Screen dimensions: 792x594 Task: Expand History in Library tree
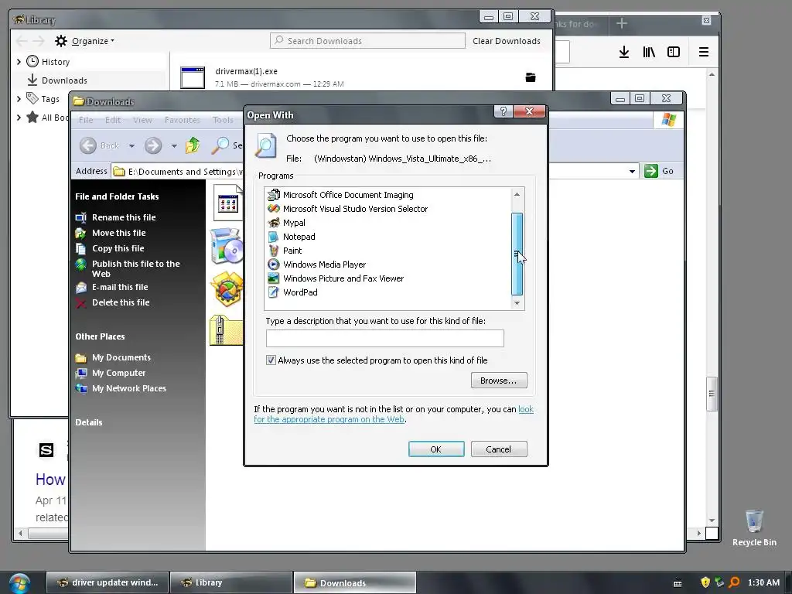(x=19, y=62)
